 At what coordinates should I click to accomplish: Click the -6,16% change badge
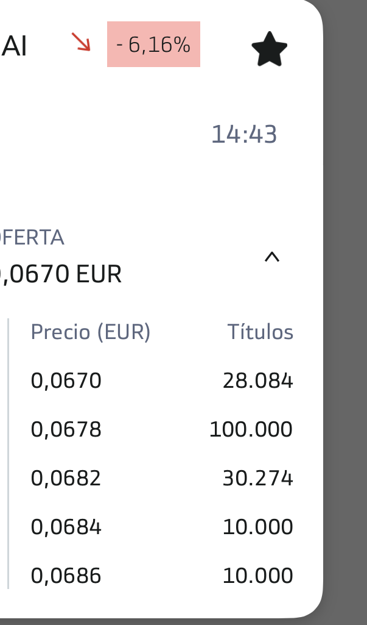click(153, 45)
